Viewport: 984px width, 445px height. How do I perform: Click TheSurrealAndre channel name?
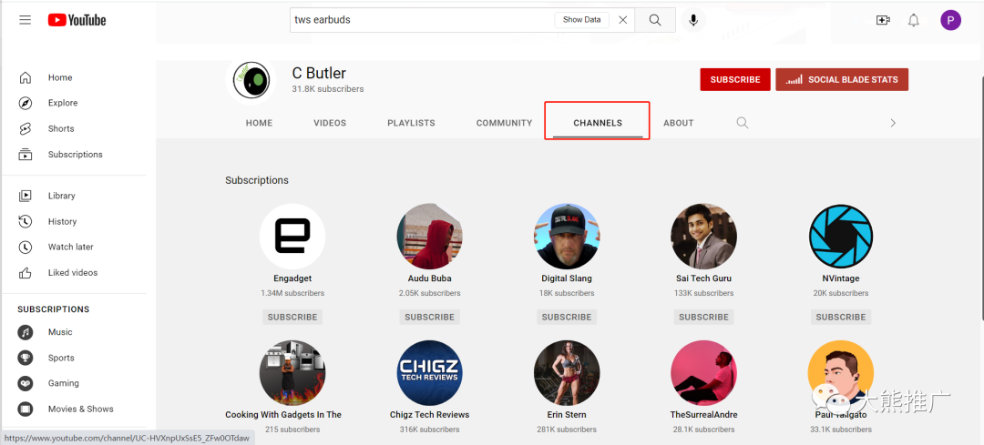click(703, 415)
